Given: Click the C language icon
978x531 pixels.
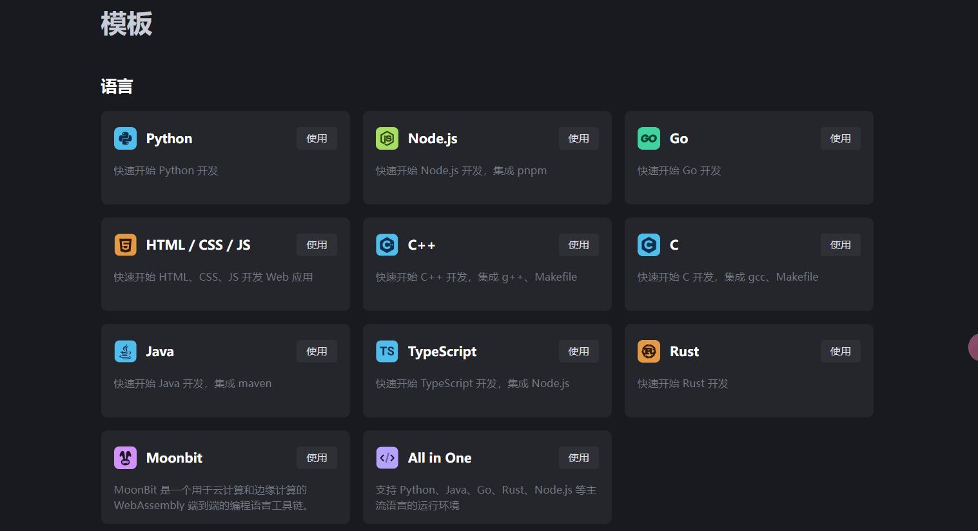Looking at the screenshot, I should pyautogui.click(x=649, y=245).
